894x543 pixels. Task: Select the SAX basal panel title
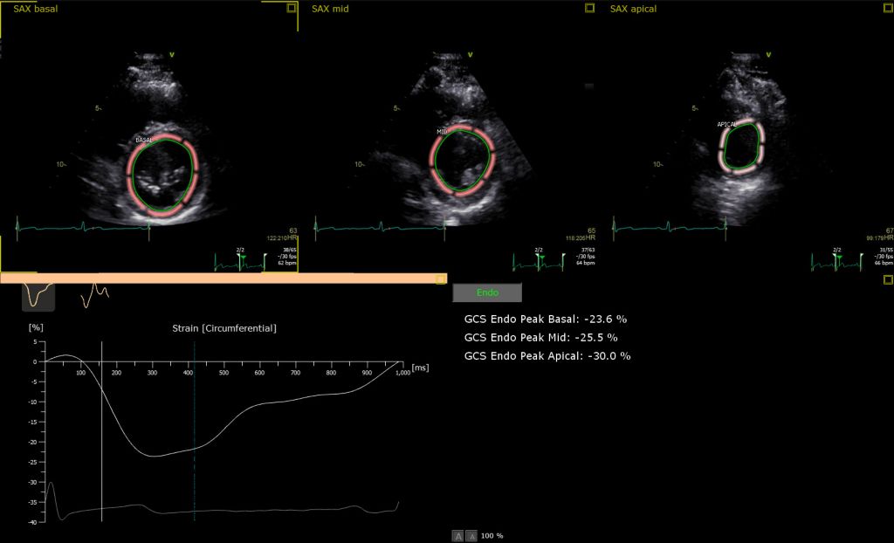click(35, 9)
